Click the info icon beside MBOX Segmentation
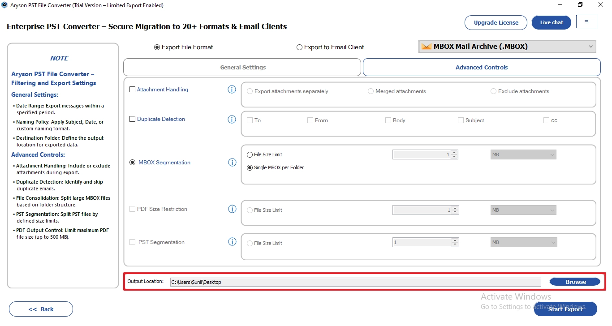Screen dimensions: 612x326 pyautogui.click(x=232, y=163)
